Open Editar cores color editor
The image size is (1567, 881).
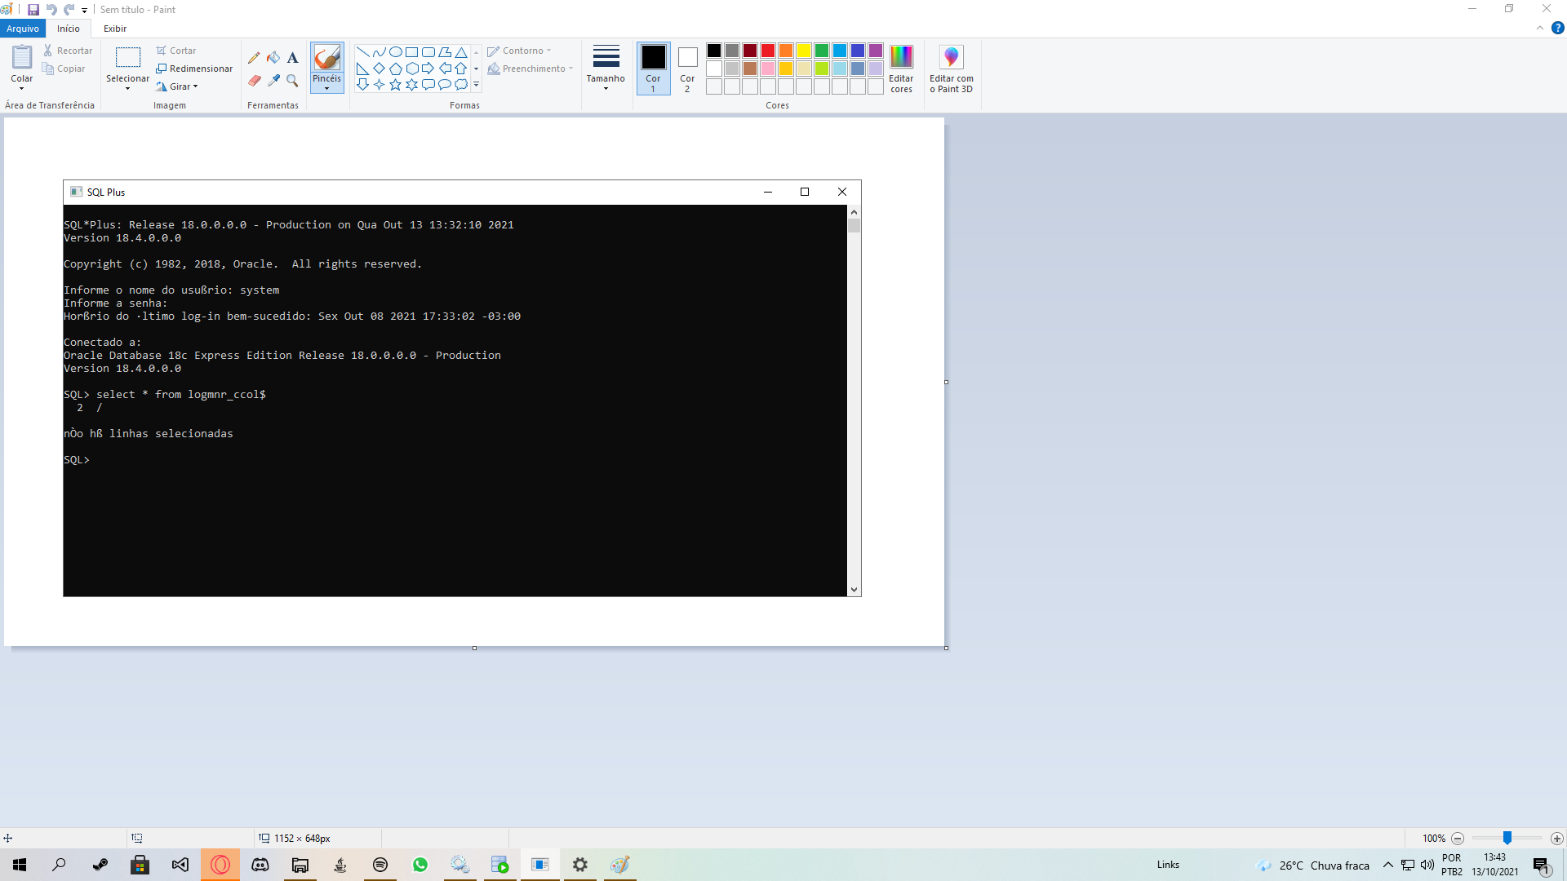pyautogui.click(x=901, y=69)
